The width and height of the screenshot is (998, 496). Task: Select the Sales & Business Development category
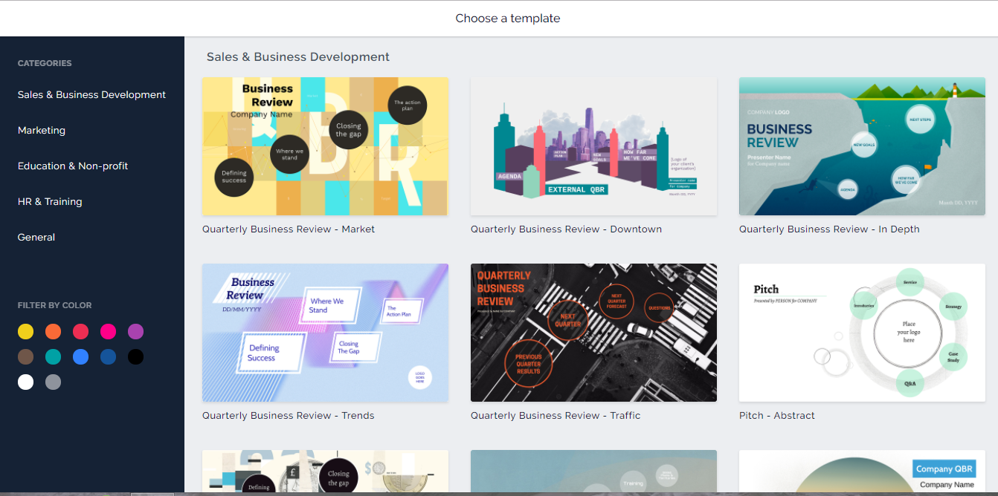91,94
